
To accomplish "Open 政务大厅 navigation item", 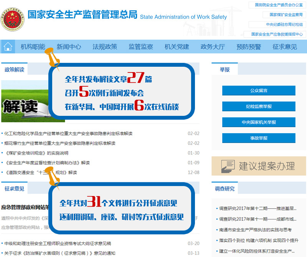I will (213, 47).
